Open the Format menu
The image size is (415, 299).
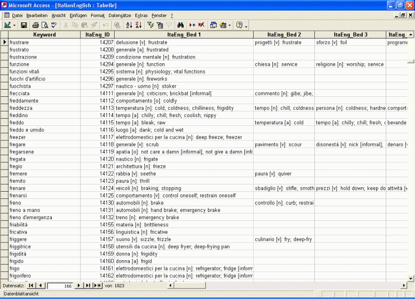[x=98, y=16]
